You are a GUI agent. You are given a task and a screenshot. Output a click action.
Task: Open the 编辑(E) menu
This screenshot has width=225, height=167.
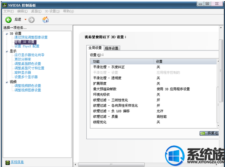point(22,11)
